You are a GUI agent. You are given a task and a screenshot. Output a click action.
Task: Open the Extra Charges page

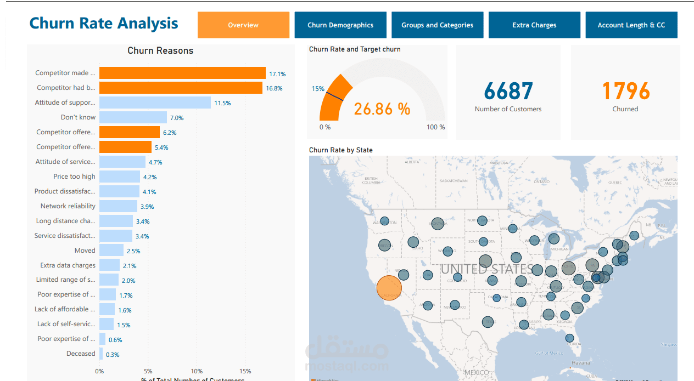click(534, 25)
